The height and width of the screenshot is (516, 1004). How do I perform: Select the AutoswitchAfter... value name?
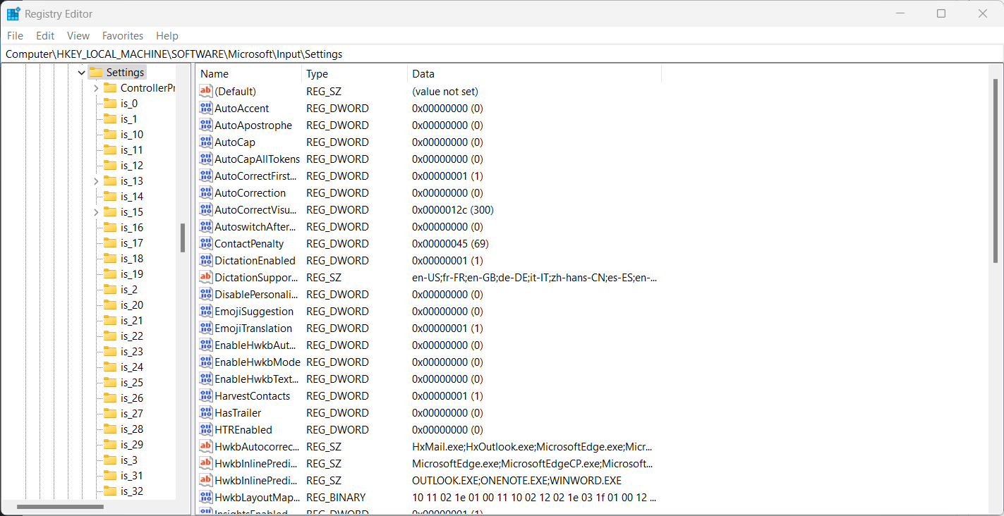coord(255,226)
